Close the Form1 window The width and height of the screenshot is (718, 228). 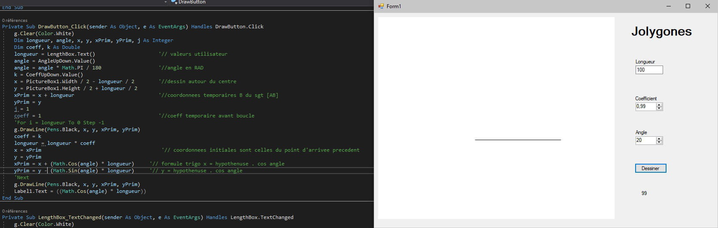(708, 6)
